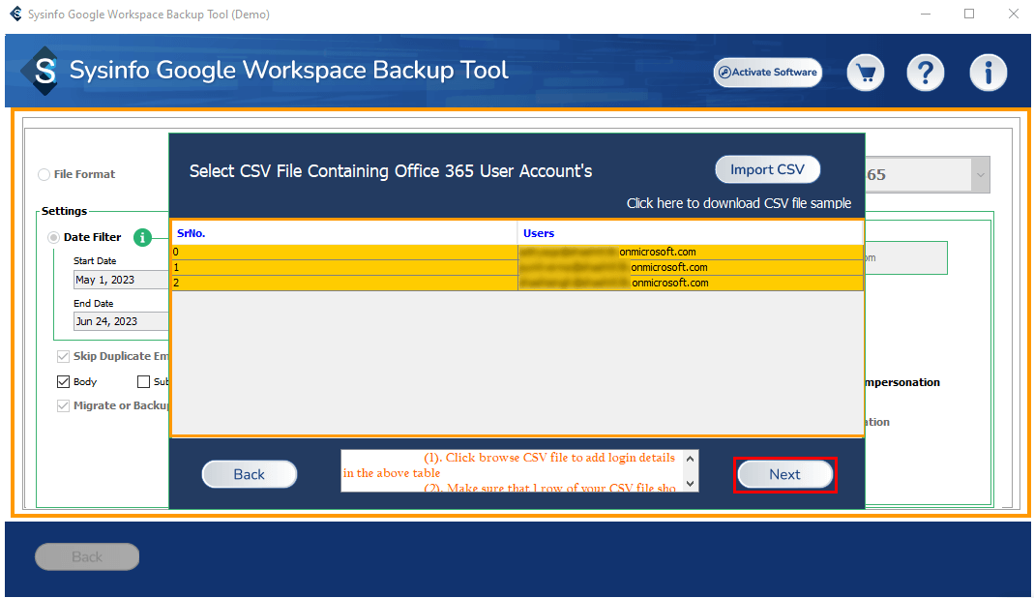Check the Subject checkbox next to Body
This screenshot has height=598, width=1034.
[143, 381]
